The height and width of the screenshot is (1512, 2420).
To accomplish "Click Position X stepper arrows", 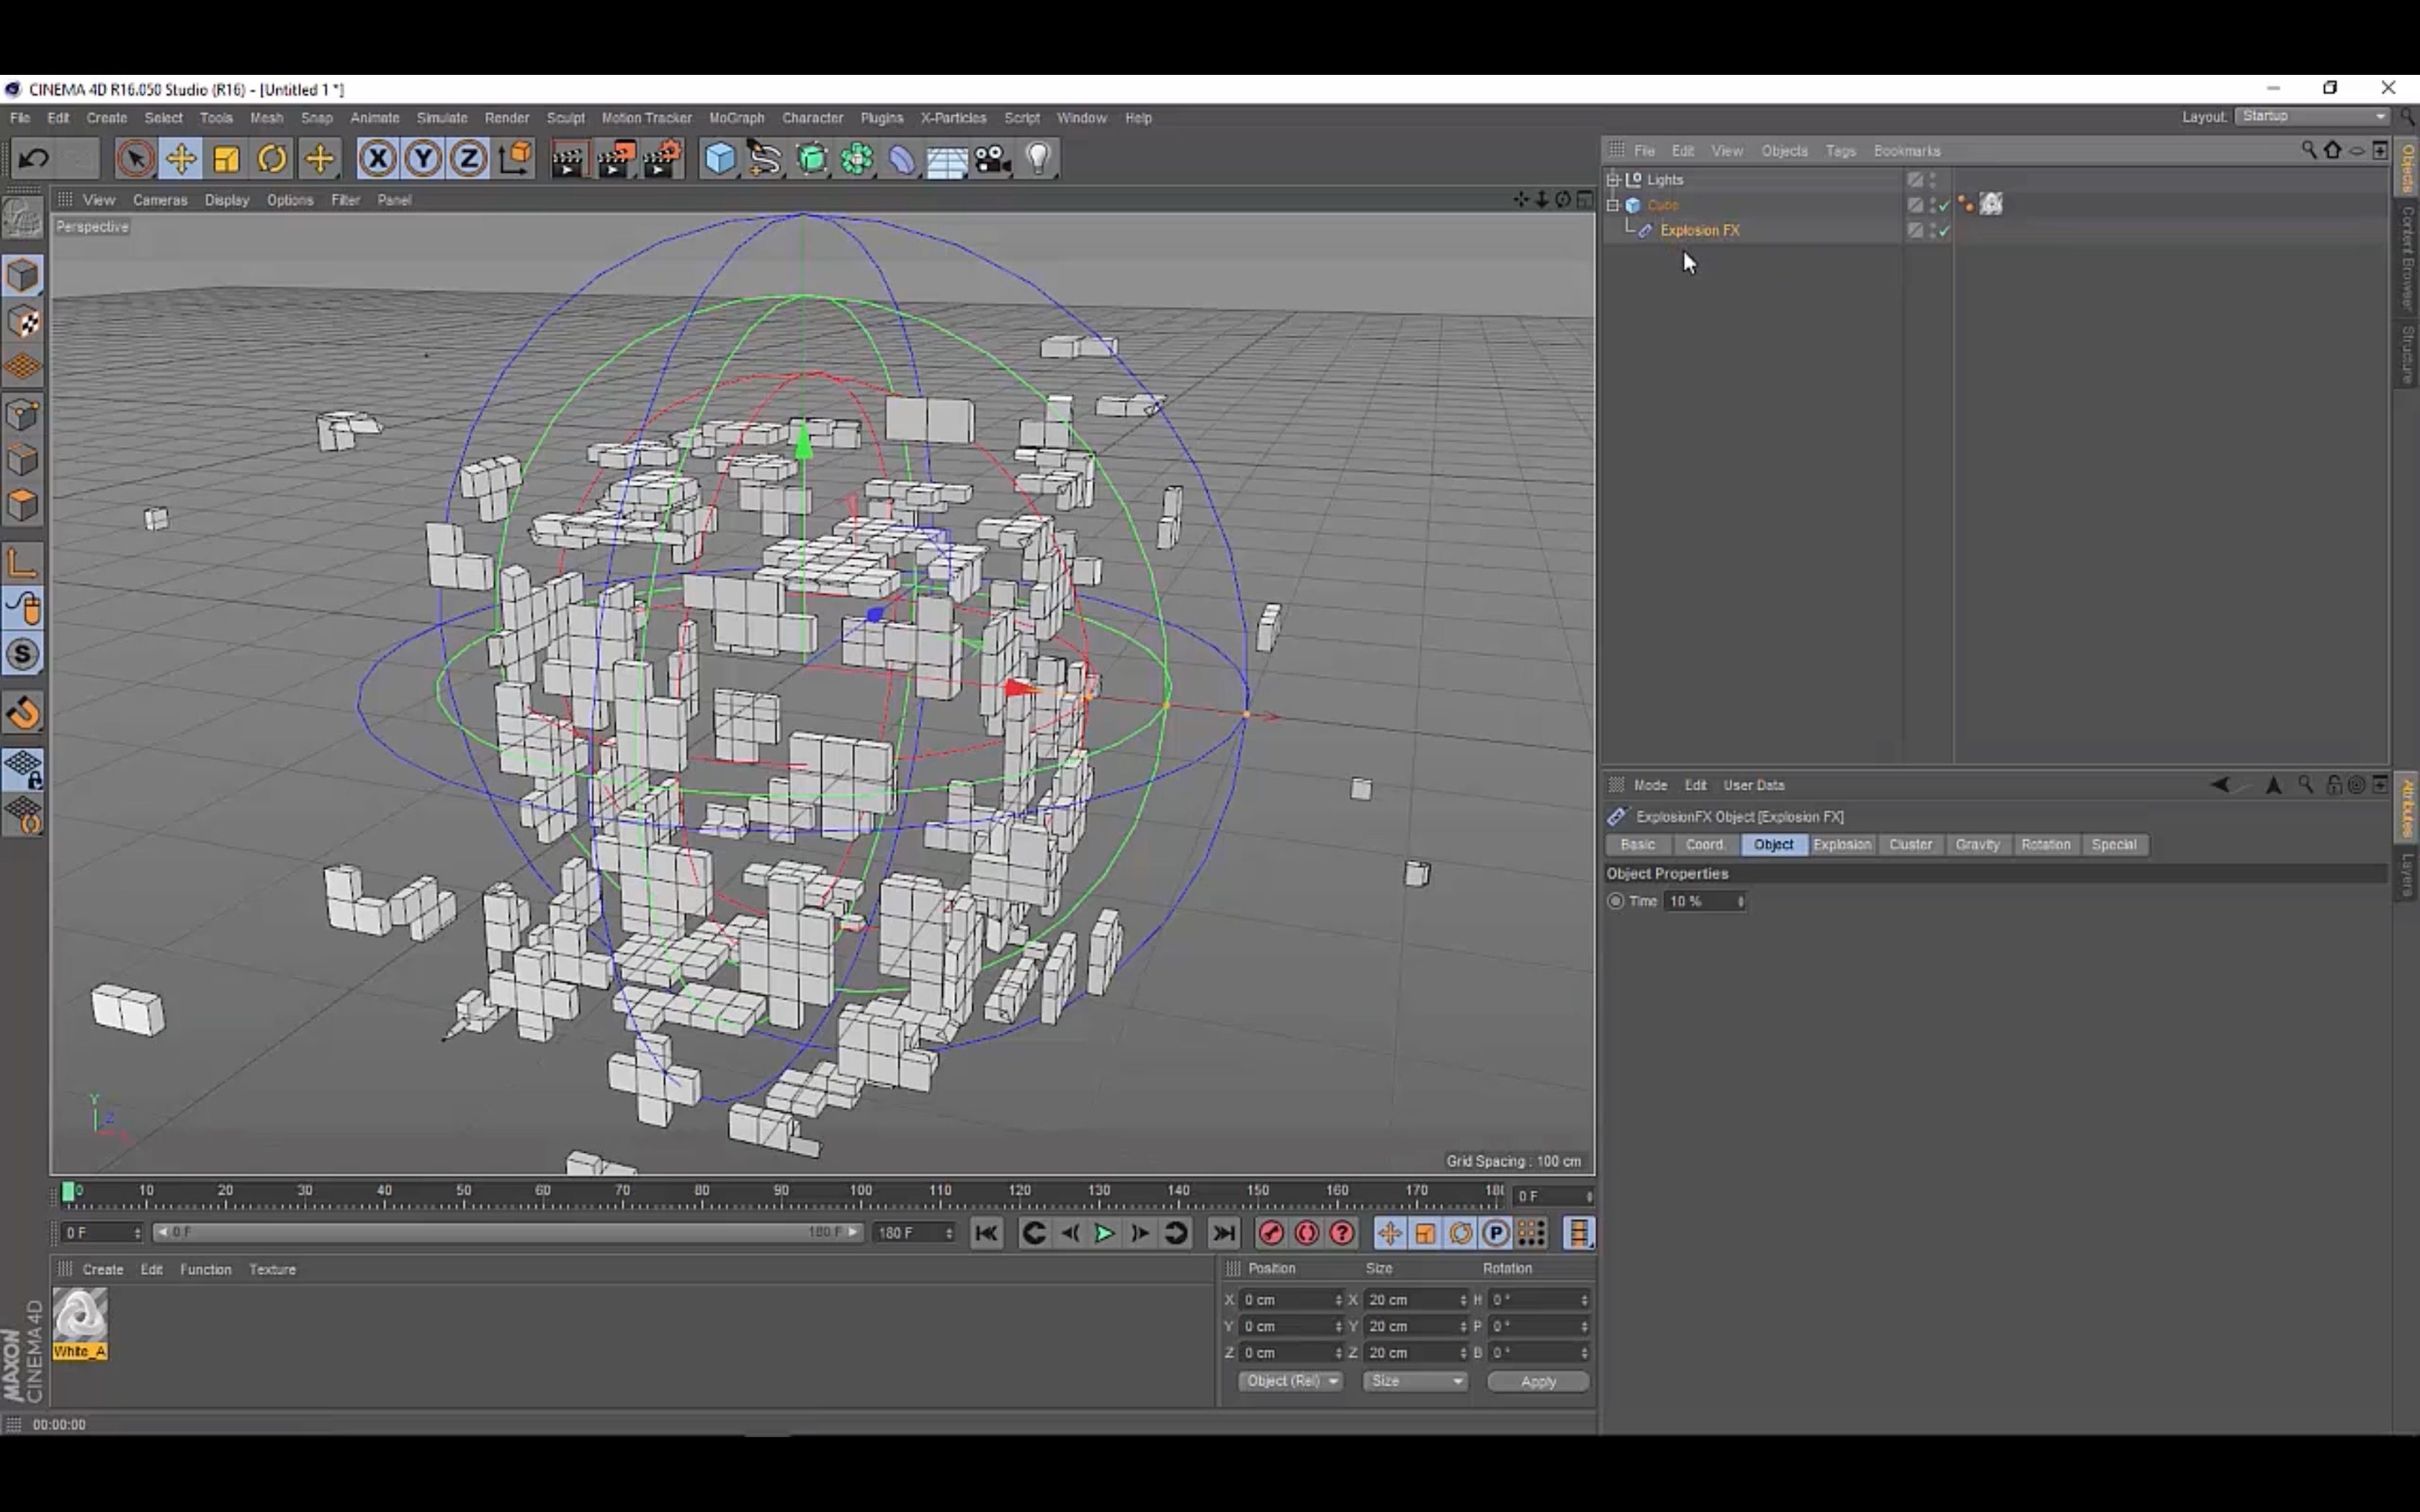I will [1338, 1300].
